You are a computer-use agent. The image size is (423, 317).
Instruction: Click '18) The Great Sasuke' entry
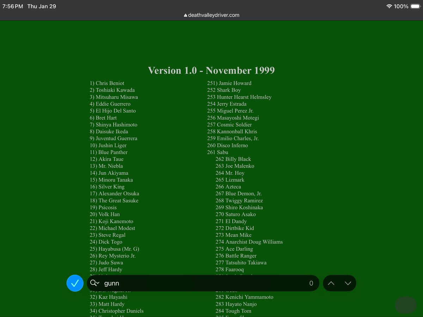114,200
